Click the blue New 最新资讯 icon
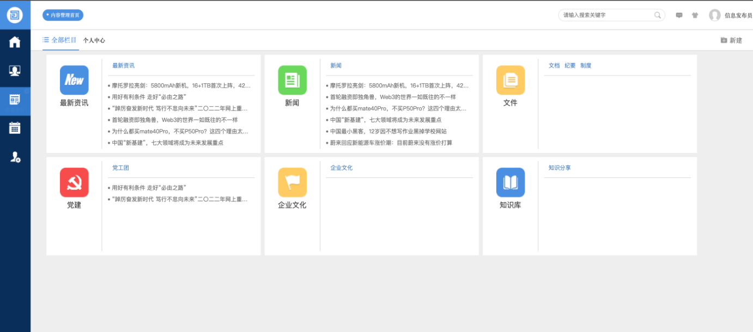This screenshot has height=332, width=753. tap(74, 80)
